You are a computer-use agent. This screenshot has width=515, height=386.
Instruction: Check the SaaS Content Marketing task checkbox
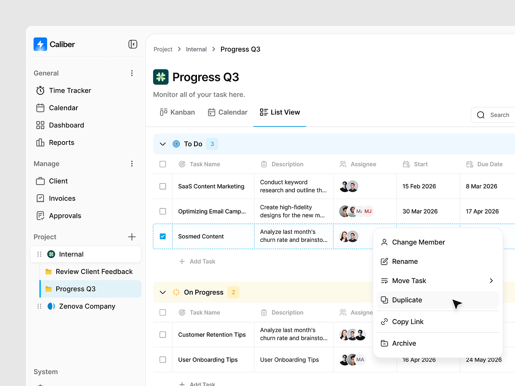[163, 187]
